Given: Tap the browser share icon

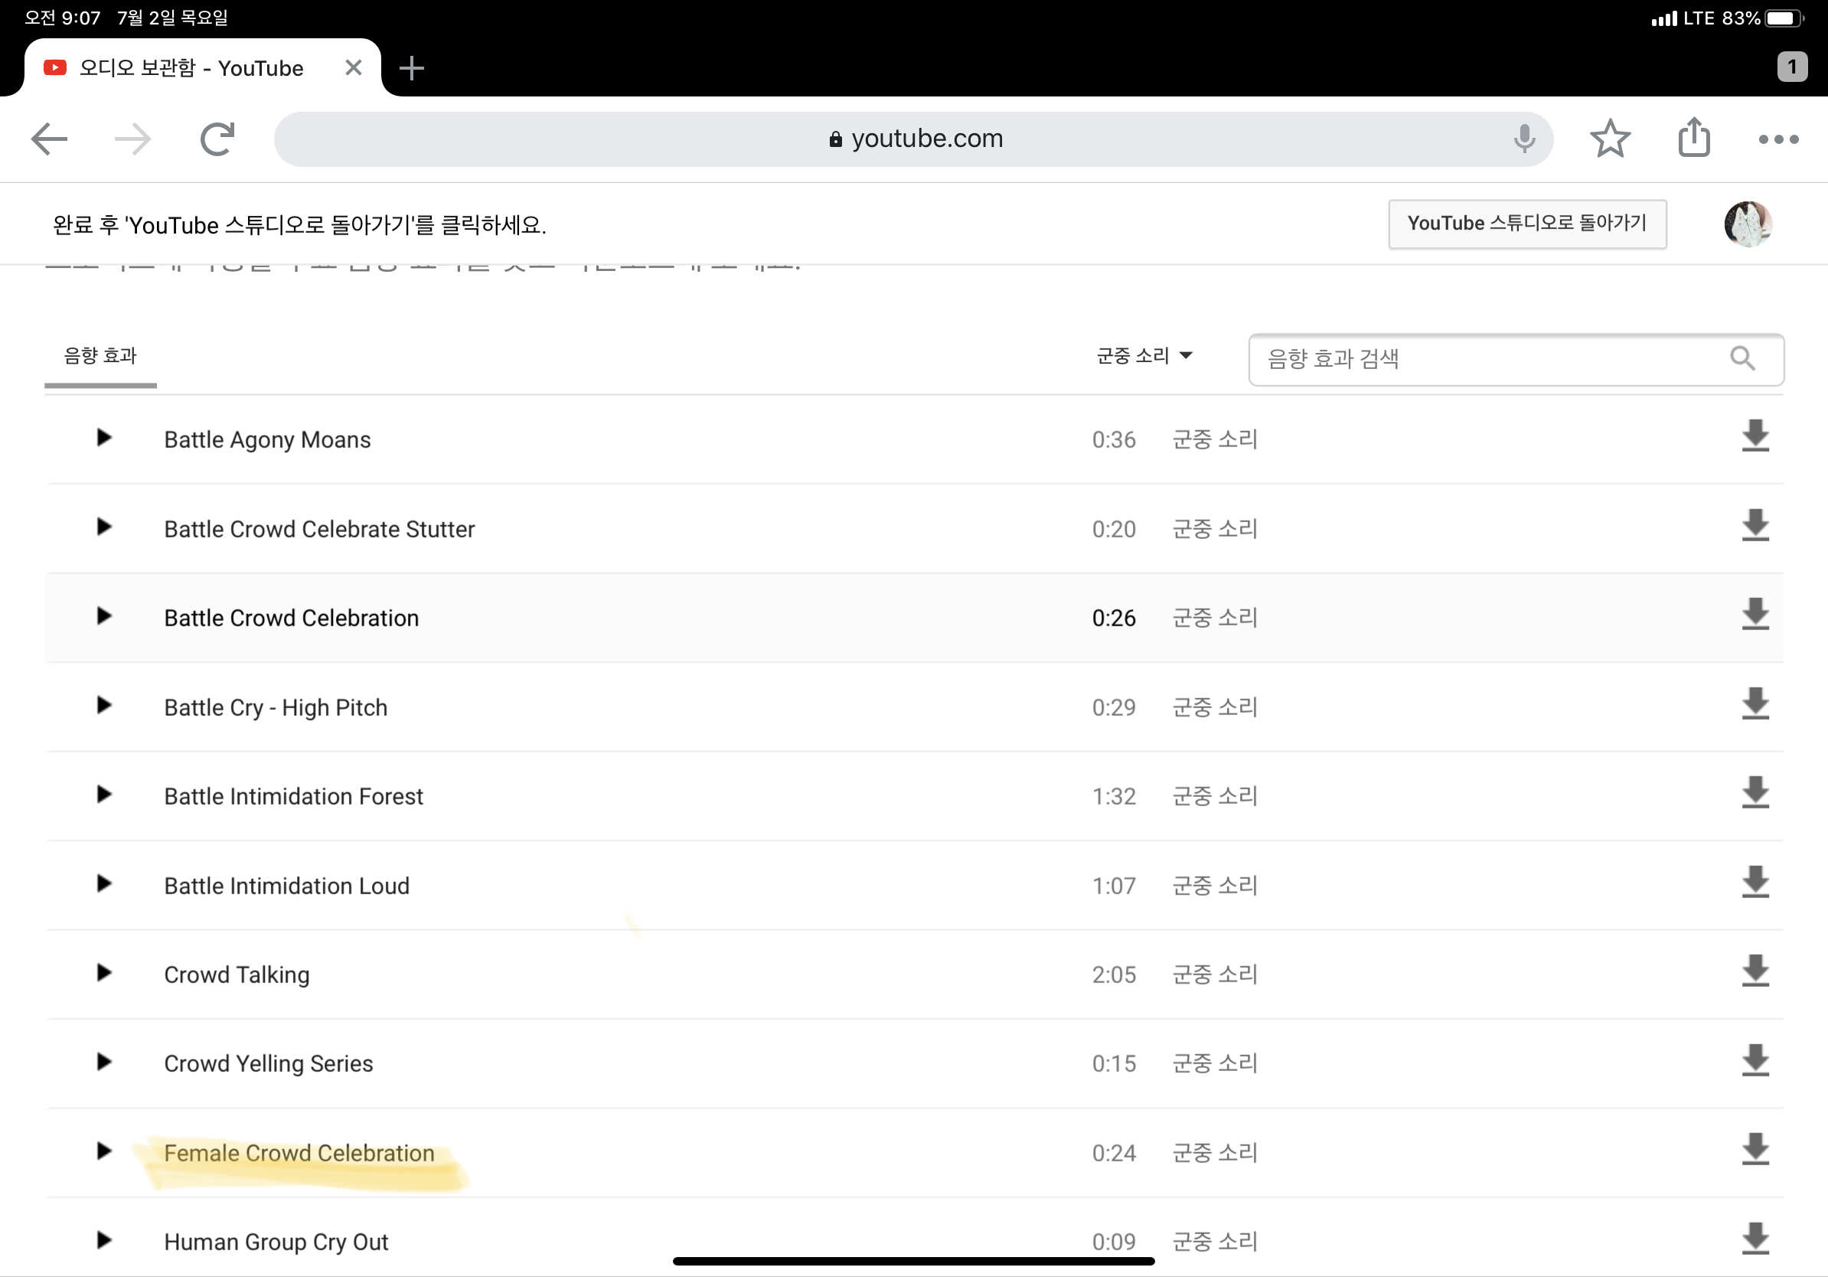Looking at the screenshot, I should point(1693,138).
